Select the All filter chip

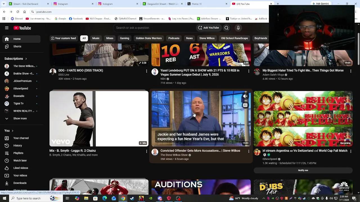click(84, 38)
